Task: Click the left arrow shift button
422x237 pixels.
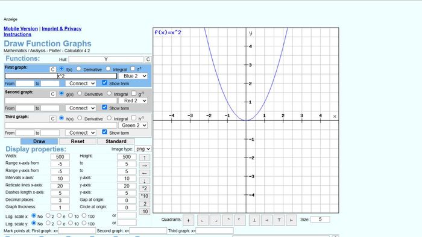Action: coord(145,173)
